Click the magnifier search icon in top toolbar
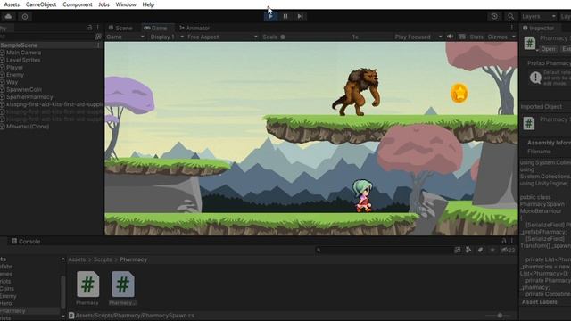571x321 pixels. coord(510,16)
